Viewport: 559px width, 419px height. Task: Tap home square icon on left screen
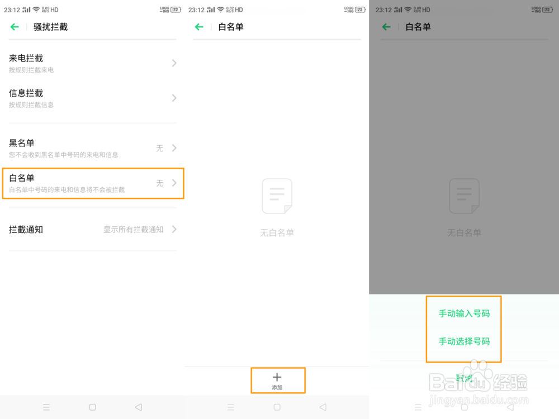point(93,407)
